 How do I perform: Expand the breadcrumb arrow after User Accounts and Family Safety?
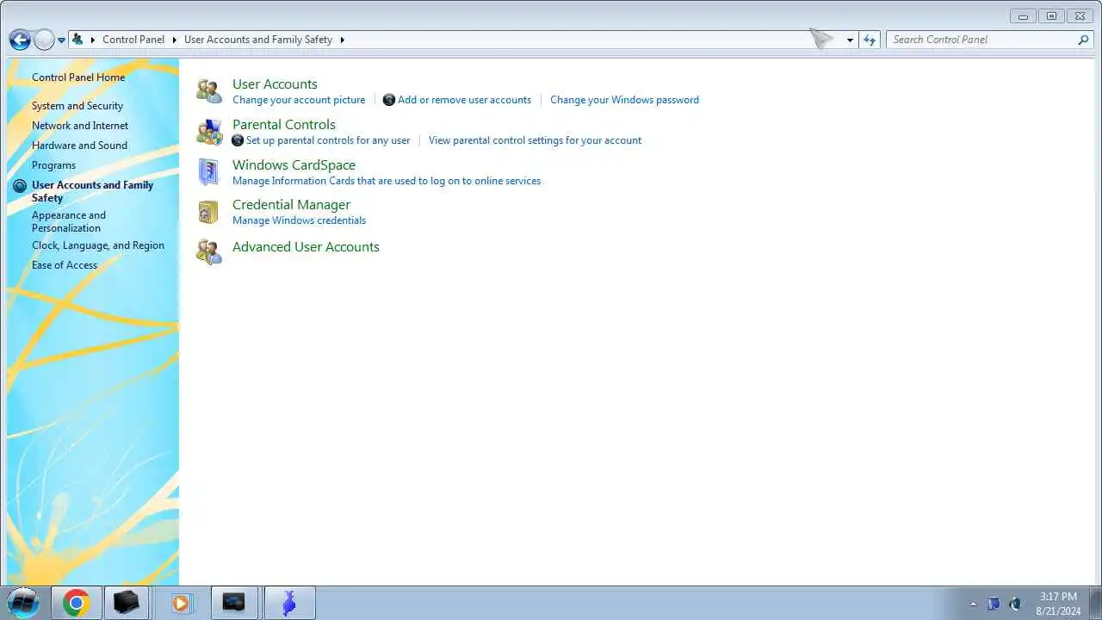(342, 40)
